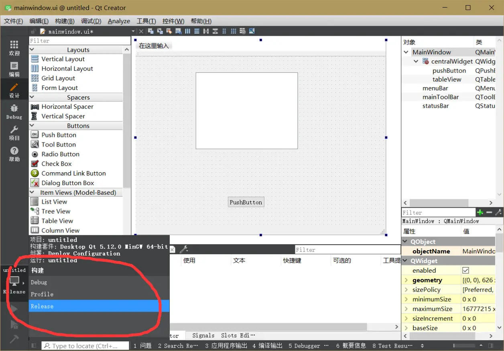
Task: Open the 3 应用程序输出 output pane
Action: coord(226,345)
